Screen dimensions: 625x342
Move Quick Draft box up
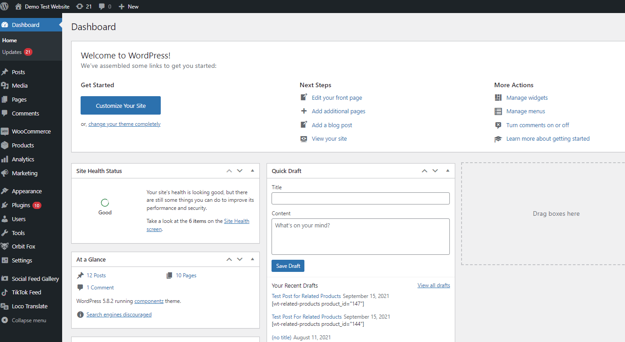424,171
